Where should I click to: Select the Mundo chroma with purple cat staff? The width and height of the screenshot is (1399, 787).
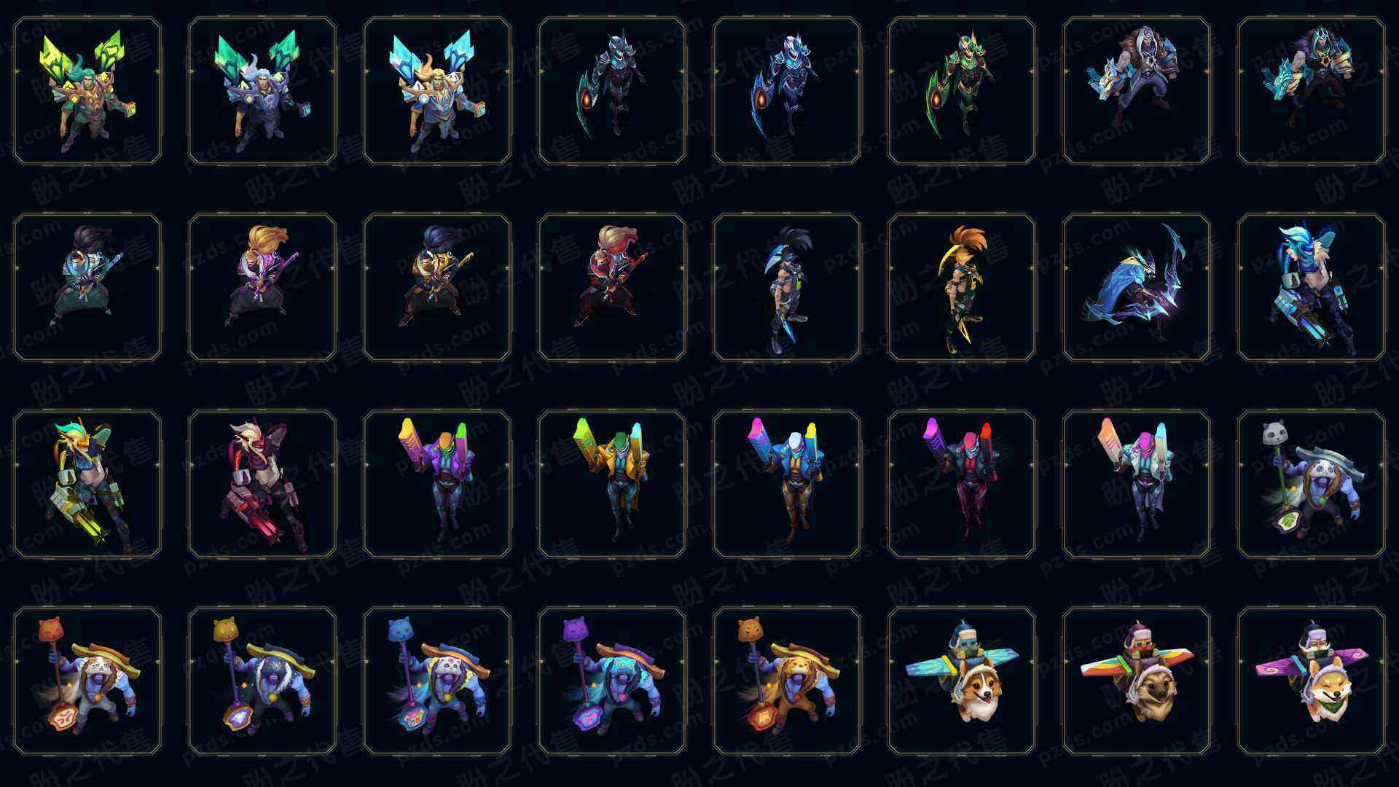612,681
